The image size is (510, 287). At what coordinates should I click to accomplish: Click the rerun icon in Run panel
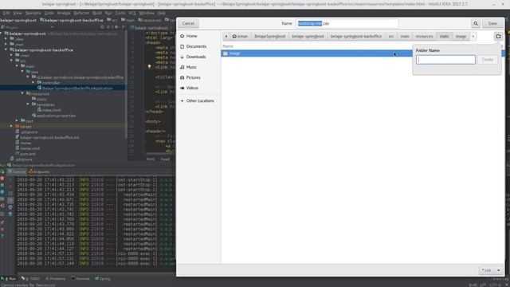pos(2,172)
